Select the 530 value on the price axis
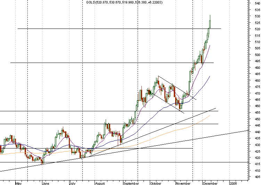 pyautogui.click(x=257, y=16)
